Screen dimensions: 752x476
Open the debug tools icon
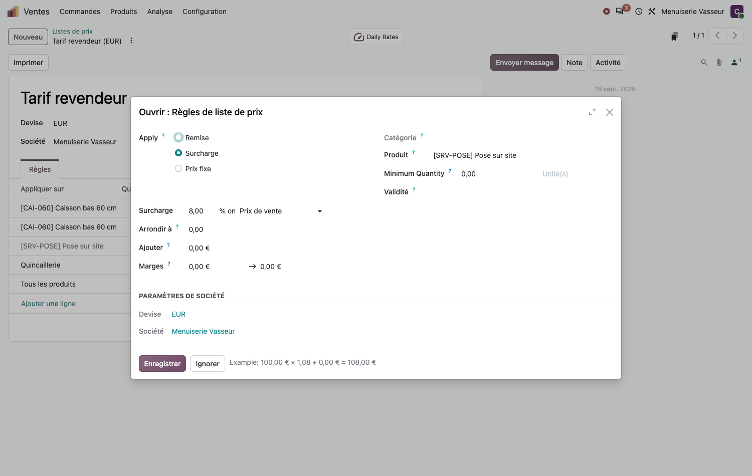coord(652,12)
